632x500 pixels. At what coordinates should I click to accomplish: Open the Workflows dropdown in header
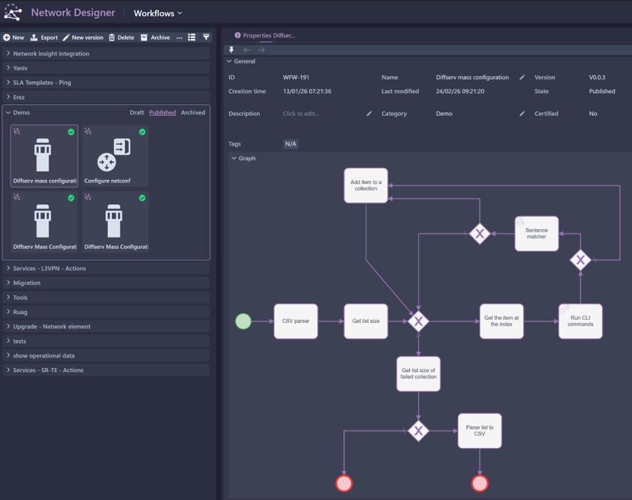pyautogui.click(x=158, y=13)
